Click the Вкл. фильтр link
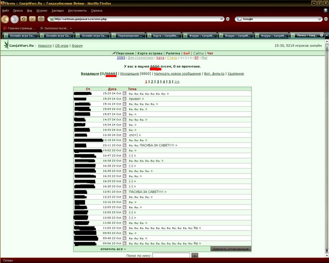This screenshot has width=329, height=263. click(x=214, y=74)
